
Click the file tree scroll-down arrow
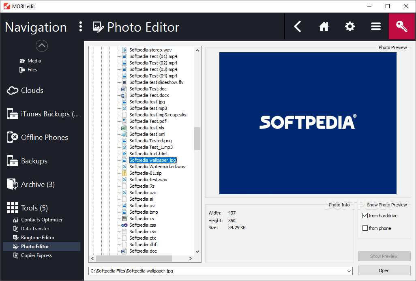[197, 251]
